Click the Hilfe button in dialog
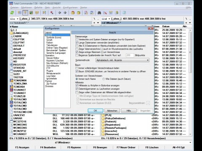202x151 pixels. [x=129, y=111]
